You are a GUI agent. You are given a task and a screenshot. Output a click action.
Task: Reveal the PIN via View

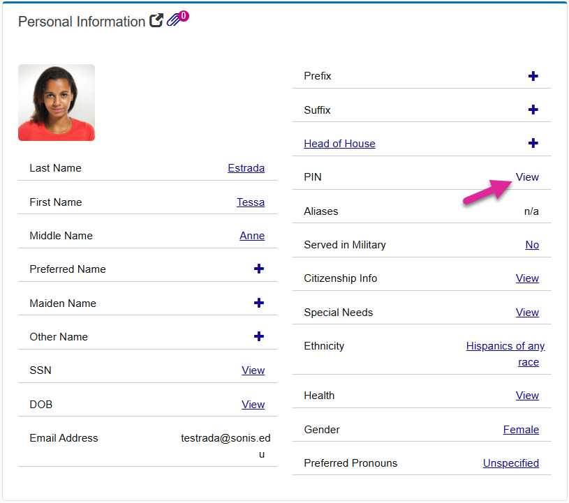[527, 177]
